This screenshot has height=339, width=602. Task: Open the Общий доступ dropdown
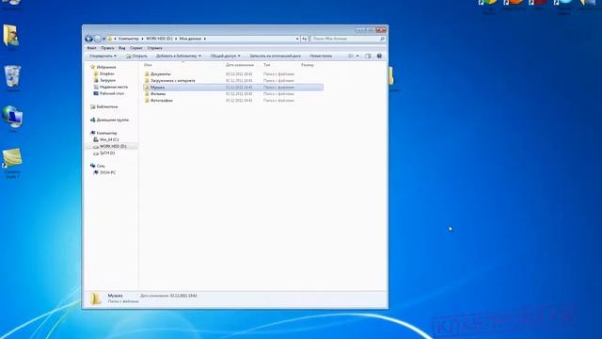pyautogui.click(x=225, y=56)
